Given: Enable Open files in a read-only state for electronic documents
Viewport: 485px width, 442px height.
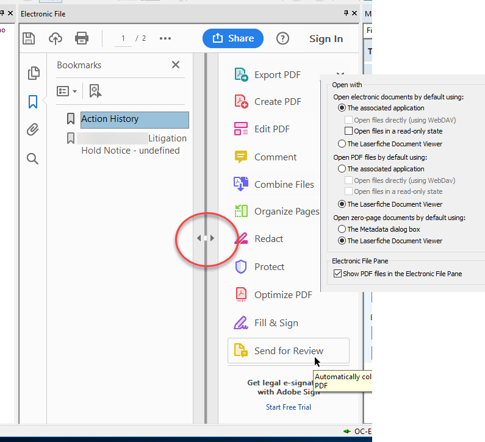Looking at the screenshot, I should [x=348, y=131].
